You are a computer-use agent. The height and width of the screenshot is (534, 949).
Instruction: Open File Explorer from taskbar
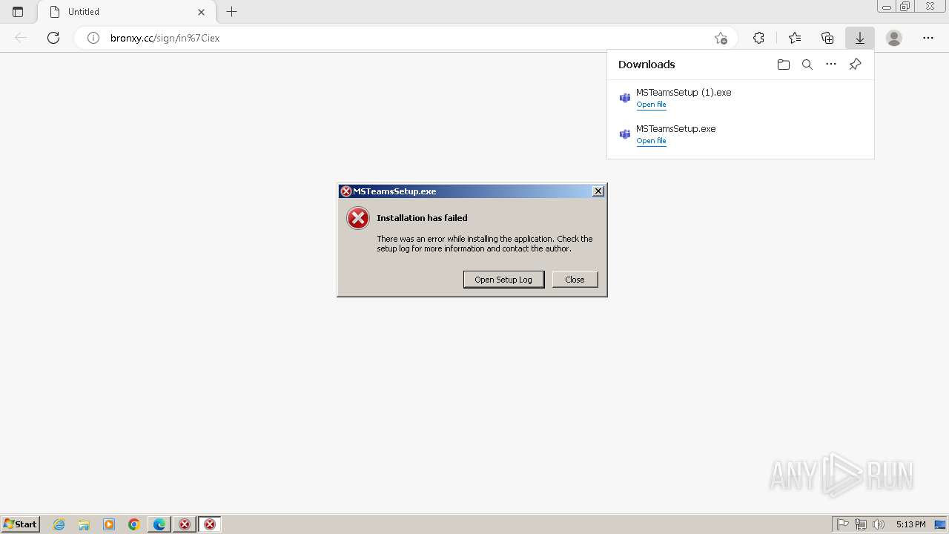tap(84, 524)
